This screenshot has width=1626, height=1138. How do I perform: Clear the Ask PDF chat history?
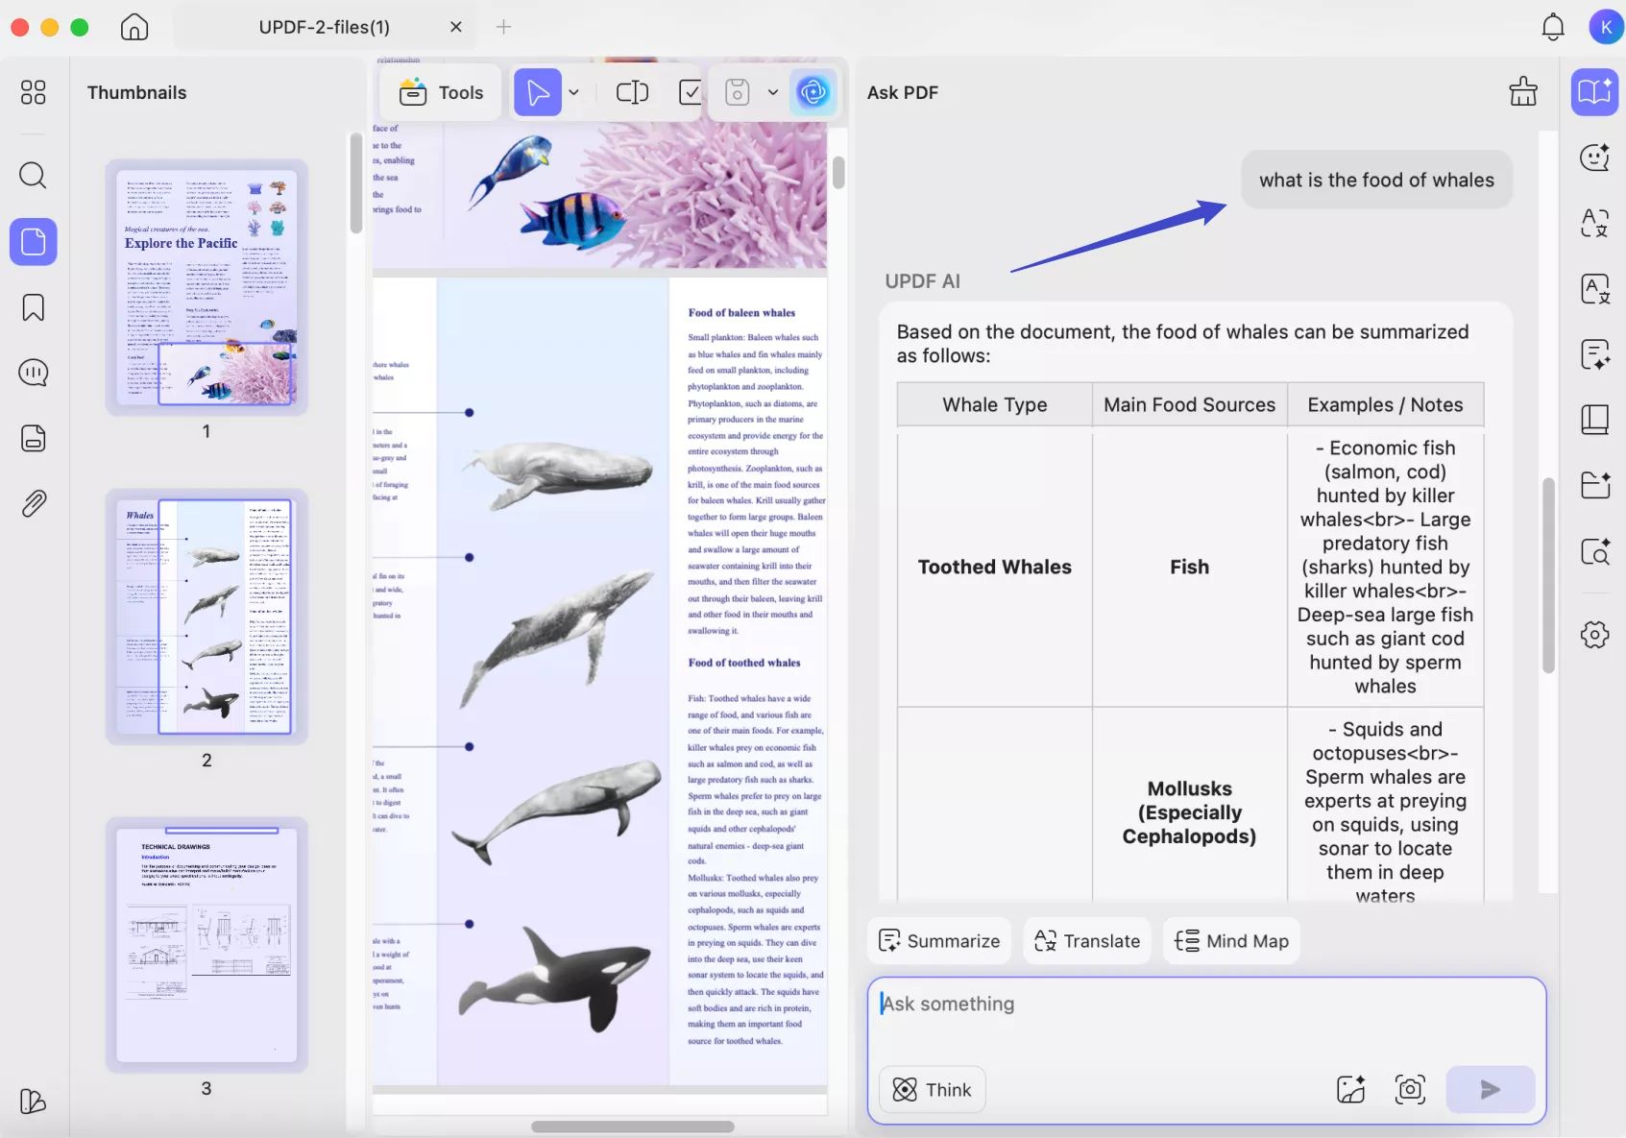click(x=1523, y=92)
